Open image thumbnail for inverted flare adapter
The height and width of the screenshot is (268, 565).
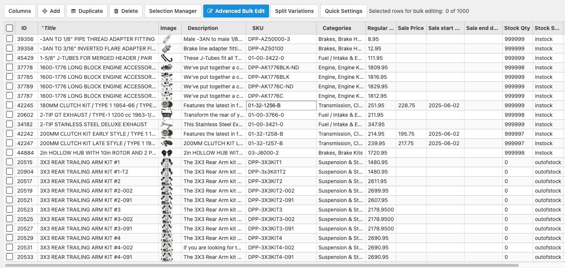point(166,49)
